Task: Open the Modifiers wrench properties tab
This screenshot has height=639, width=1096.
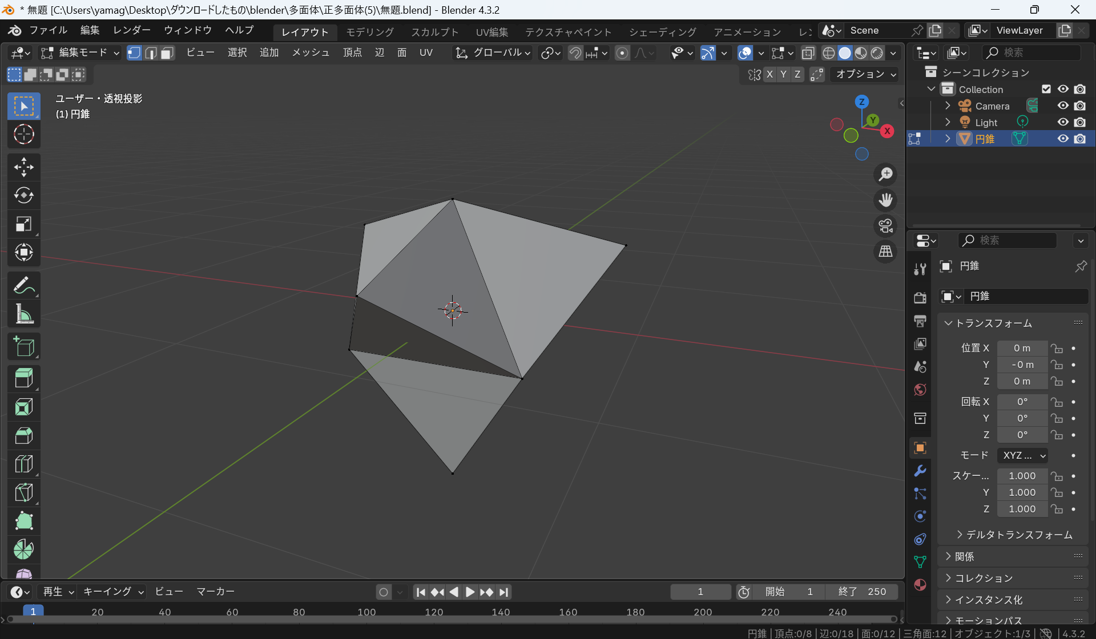Action: tap(920, 471)
